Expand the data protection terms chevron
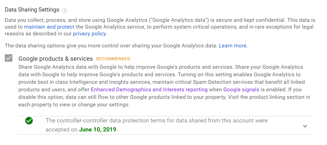 click(x=305, y=126)
